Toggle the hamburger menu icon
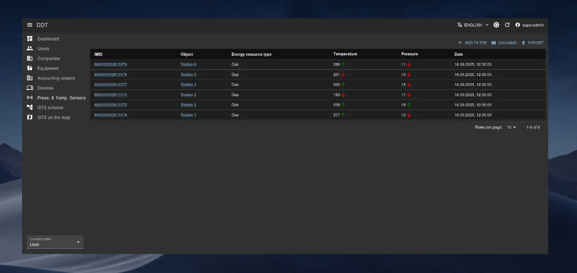The width and height of the screenshot is (577, 273). click(30, 25)
